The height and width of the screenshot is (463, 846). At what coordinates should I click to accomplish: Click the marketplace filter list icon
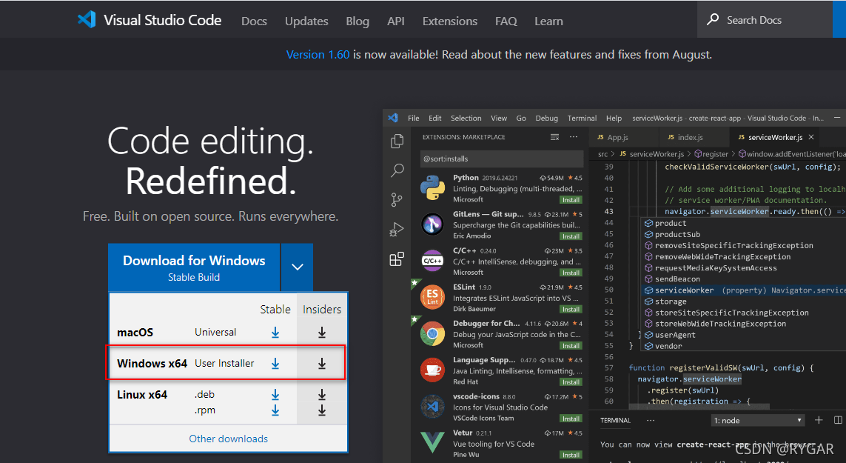coord(554,137)
